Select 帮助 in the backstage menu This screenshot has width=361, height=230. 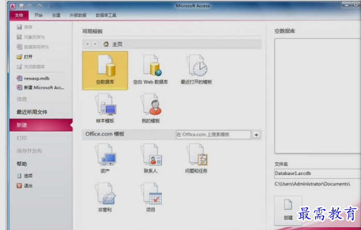pos(22,164)
